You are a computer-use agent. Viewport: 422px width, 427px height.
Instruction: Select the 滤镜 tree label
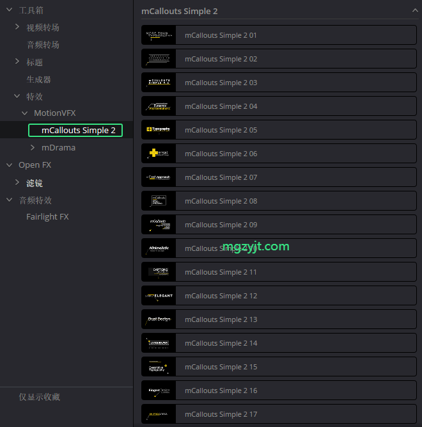(35, 183)
